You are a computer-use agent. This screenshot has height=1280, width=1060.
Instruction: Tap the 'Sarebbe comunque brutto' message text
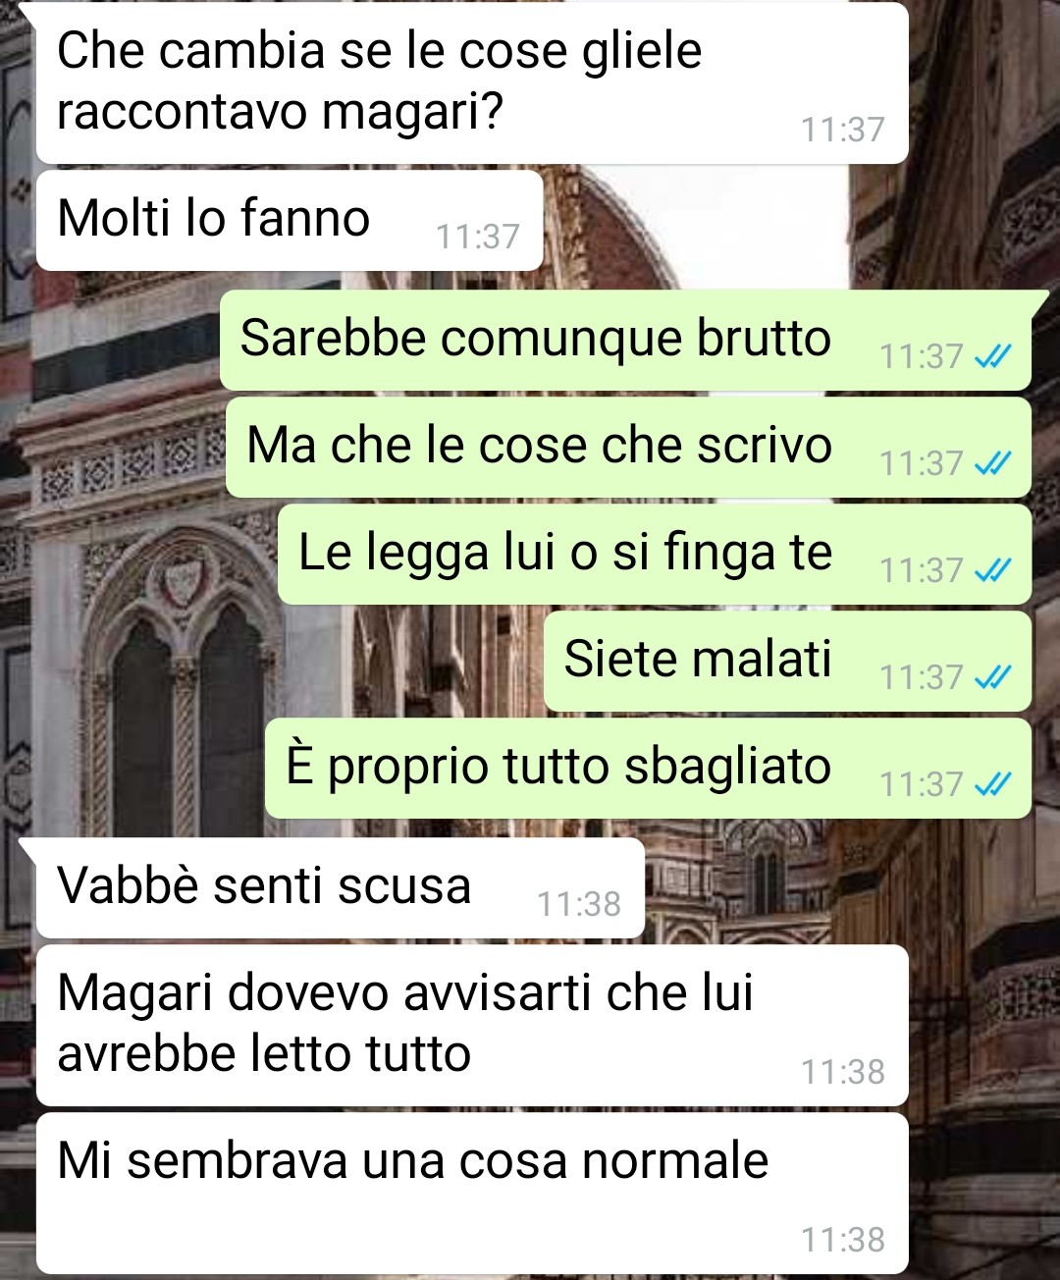tap(536, 338)
